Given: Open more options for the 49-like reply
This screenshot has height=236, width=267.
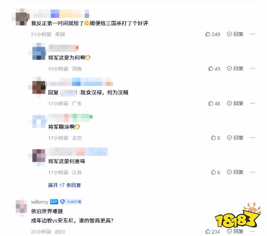Looking at the screenshot, I should tap(252, 69).
